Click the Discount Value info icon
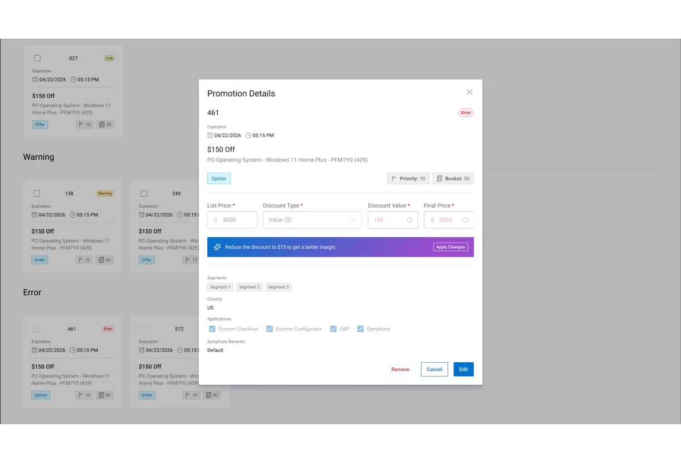 click(409, 220)
